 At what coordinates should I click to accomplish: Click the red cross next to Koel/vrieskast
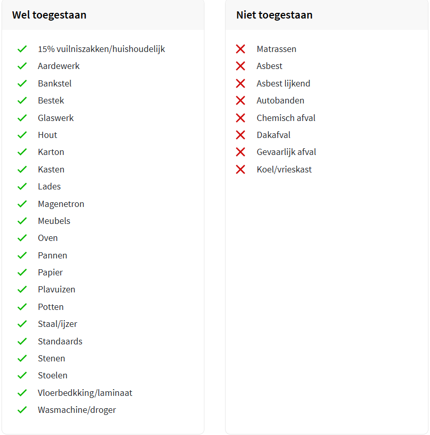(240, 169)
